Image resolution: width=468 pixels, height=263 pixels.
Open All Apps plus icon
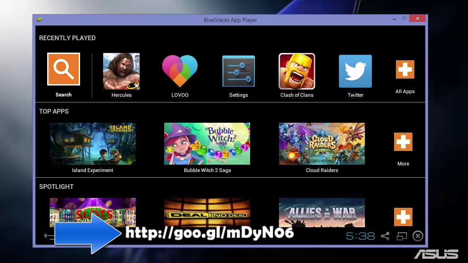coord(405,69)
